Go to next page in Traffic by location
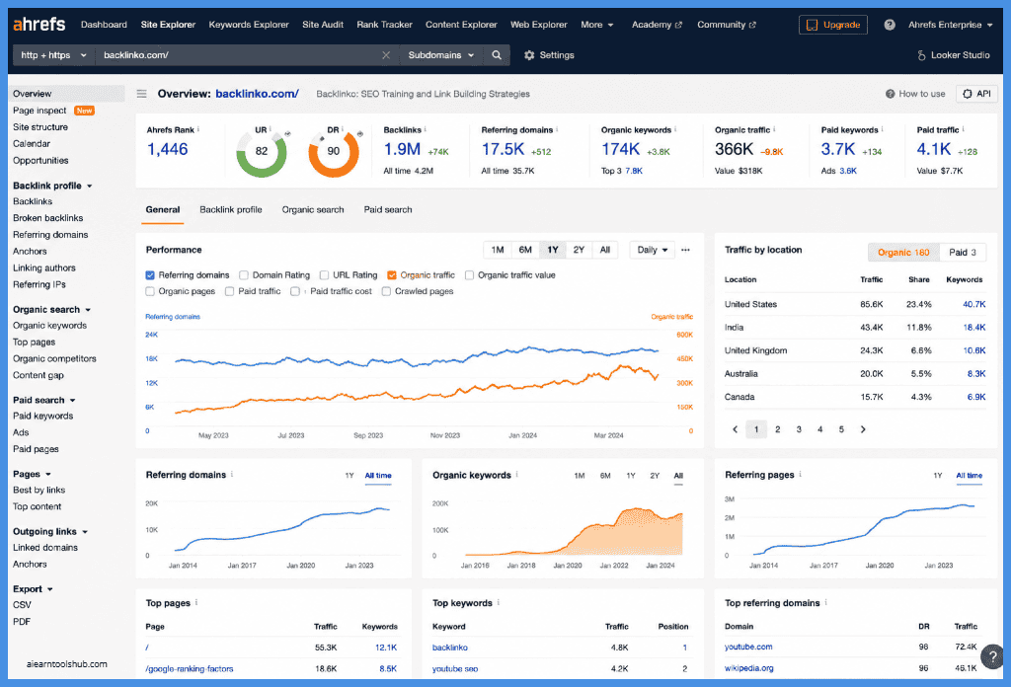Image resolution: width=1011 pixels, height=687 pixels. click(863, 429)
